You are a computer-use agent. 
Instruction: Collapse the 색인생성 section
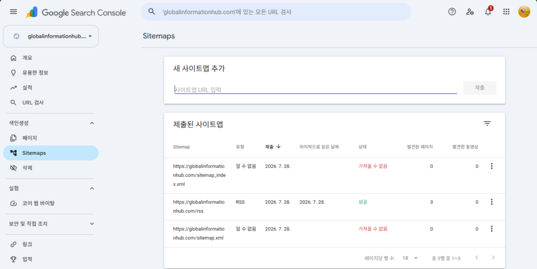click(x=92, y=123)
